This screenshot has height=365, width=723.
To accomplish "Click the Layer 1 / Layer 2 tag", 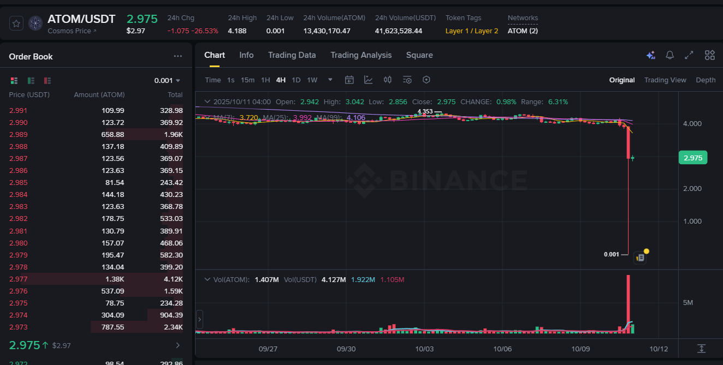I will 472,31.
